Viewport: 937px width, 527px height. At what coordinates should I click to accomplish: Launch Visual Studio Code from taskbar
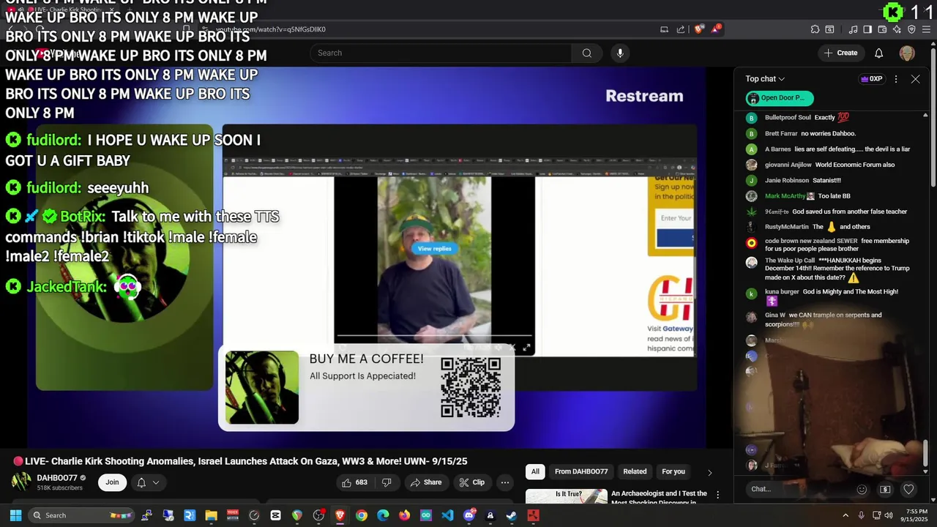coord(447,515)
